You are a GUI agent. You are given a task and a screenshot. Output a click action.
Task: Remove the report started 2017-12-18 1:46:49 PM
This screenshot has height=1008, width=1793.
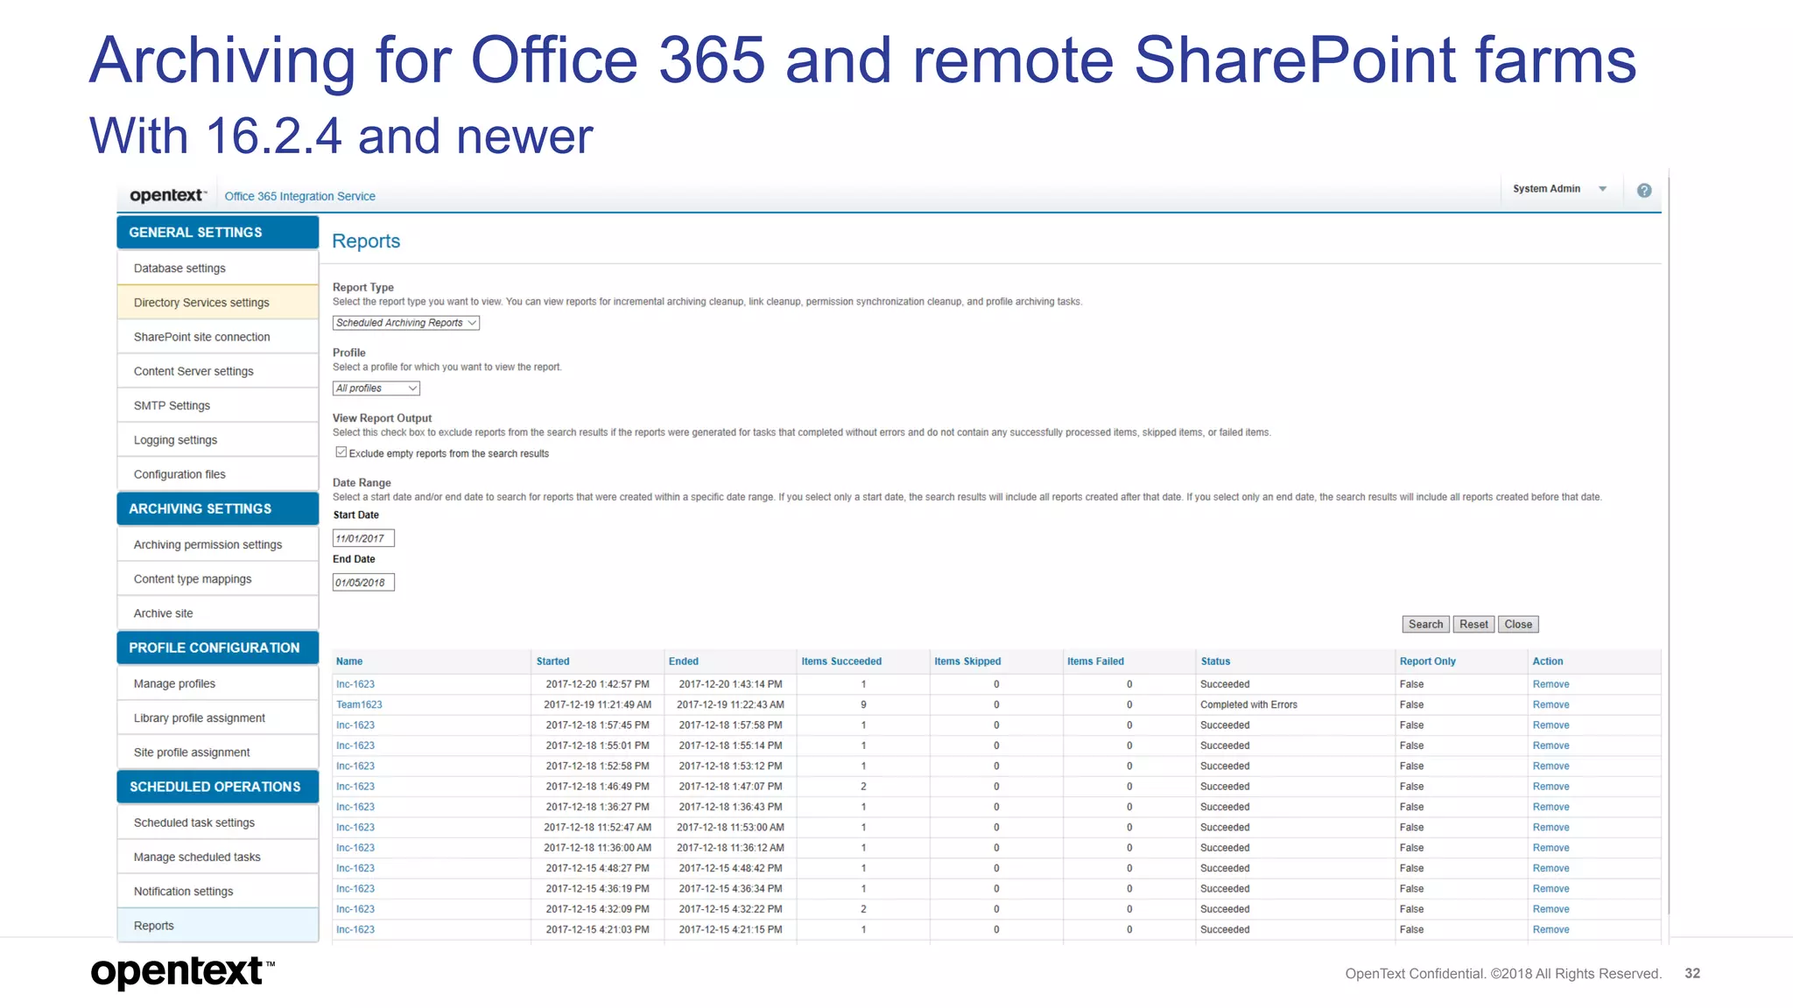(1550, 787)
